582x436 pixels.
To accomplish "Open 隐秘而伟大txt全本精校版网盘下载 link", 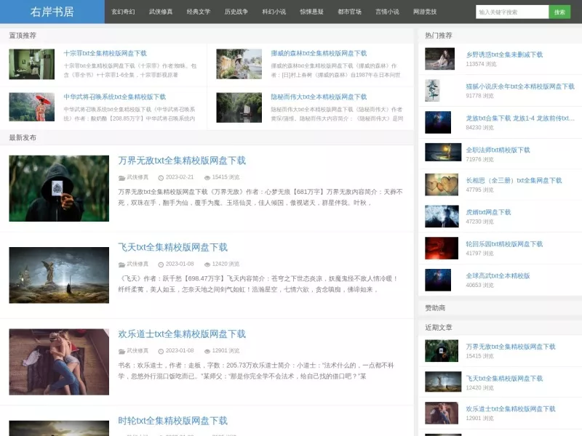I will (319, 97).
